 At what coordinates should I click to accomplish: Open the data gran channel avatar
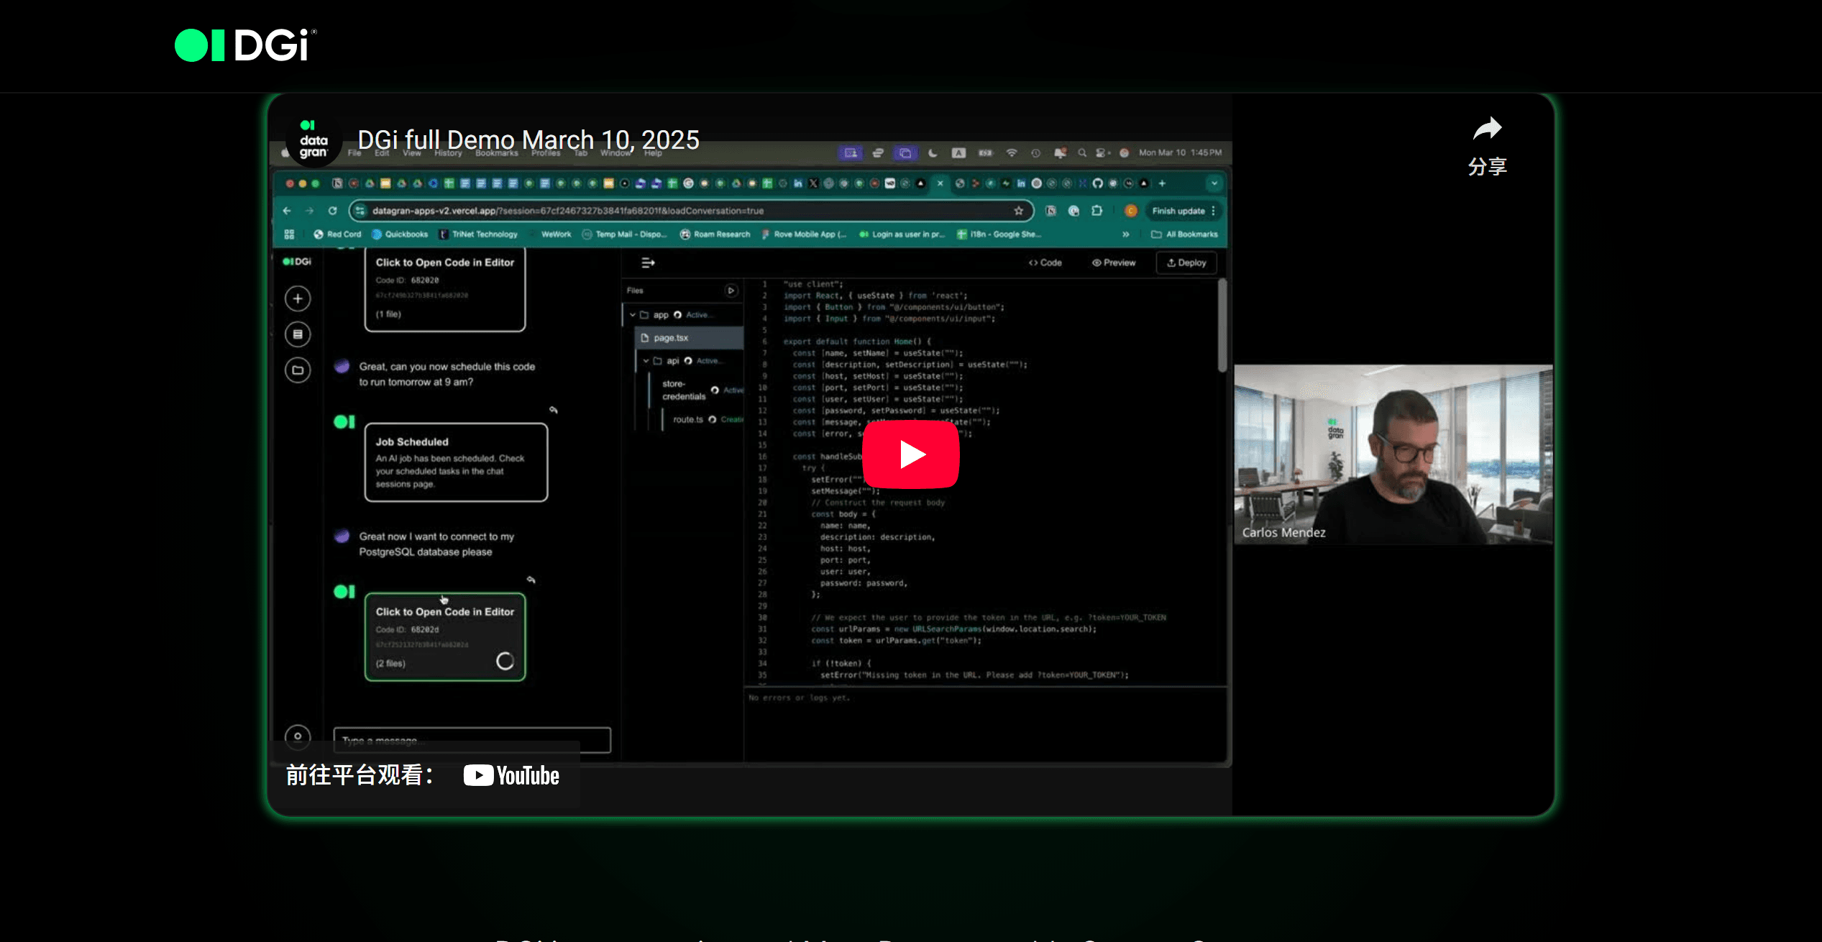pyautogui.click(x=313, y=140)
